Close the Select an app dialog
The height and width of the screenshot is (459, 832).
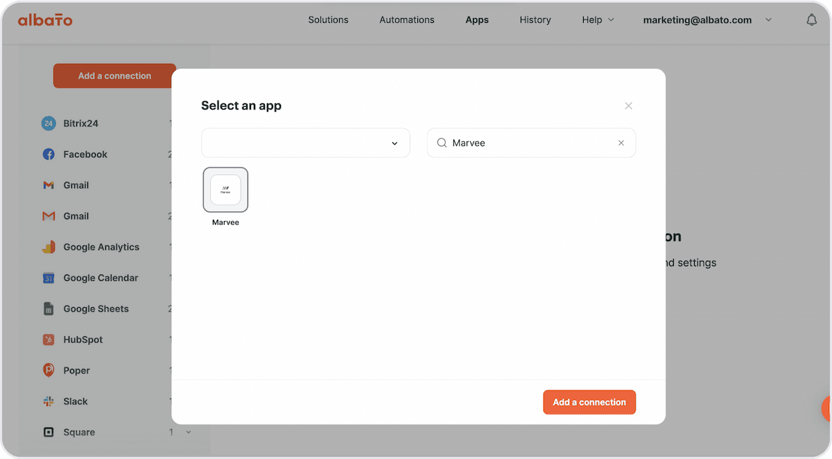click(x=628, y=106)
